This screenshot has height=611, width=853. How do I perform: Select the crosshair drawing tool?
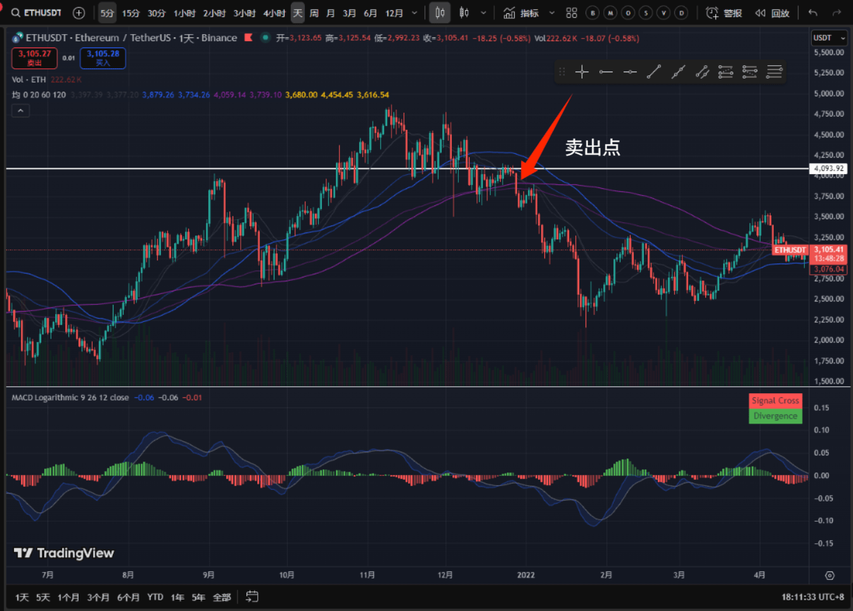[582, 72]
